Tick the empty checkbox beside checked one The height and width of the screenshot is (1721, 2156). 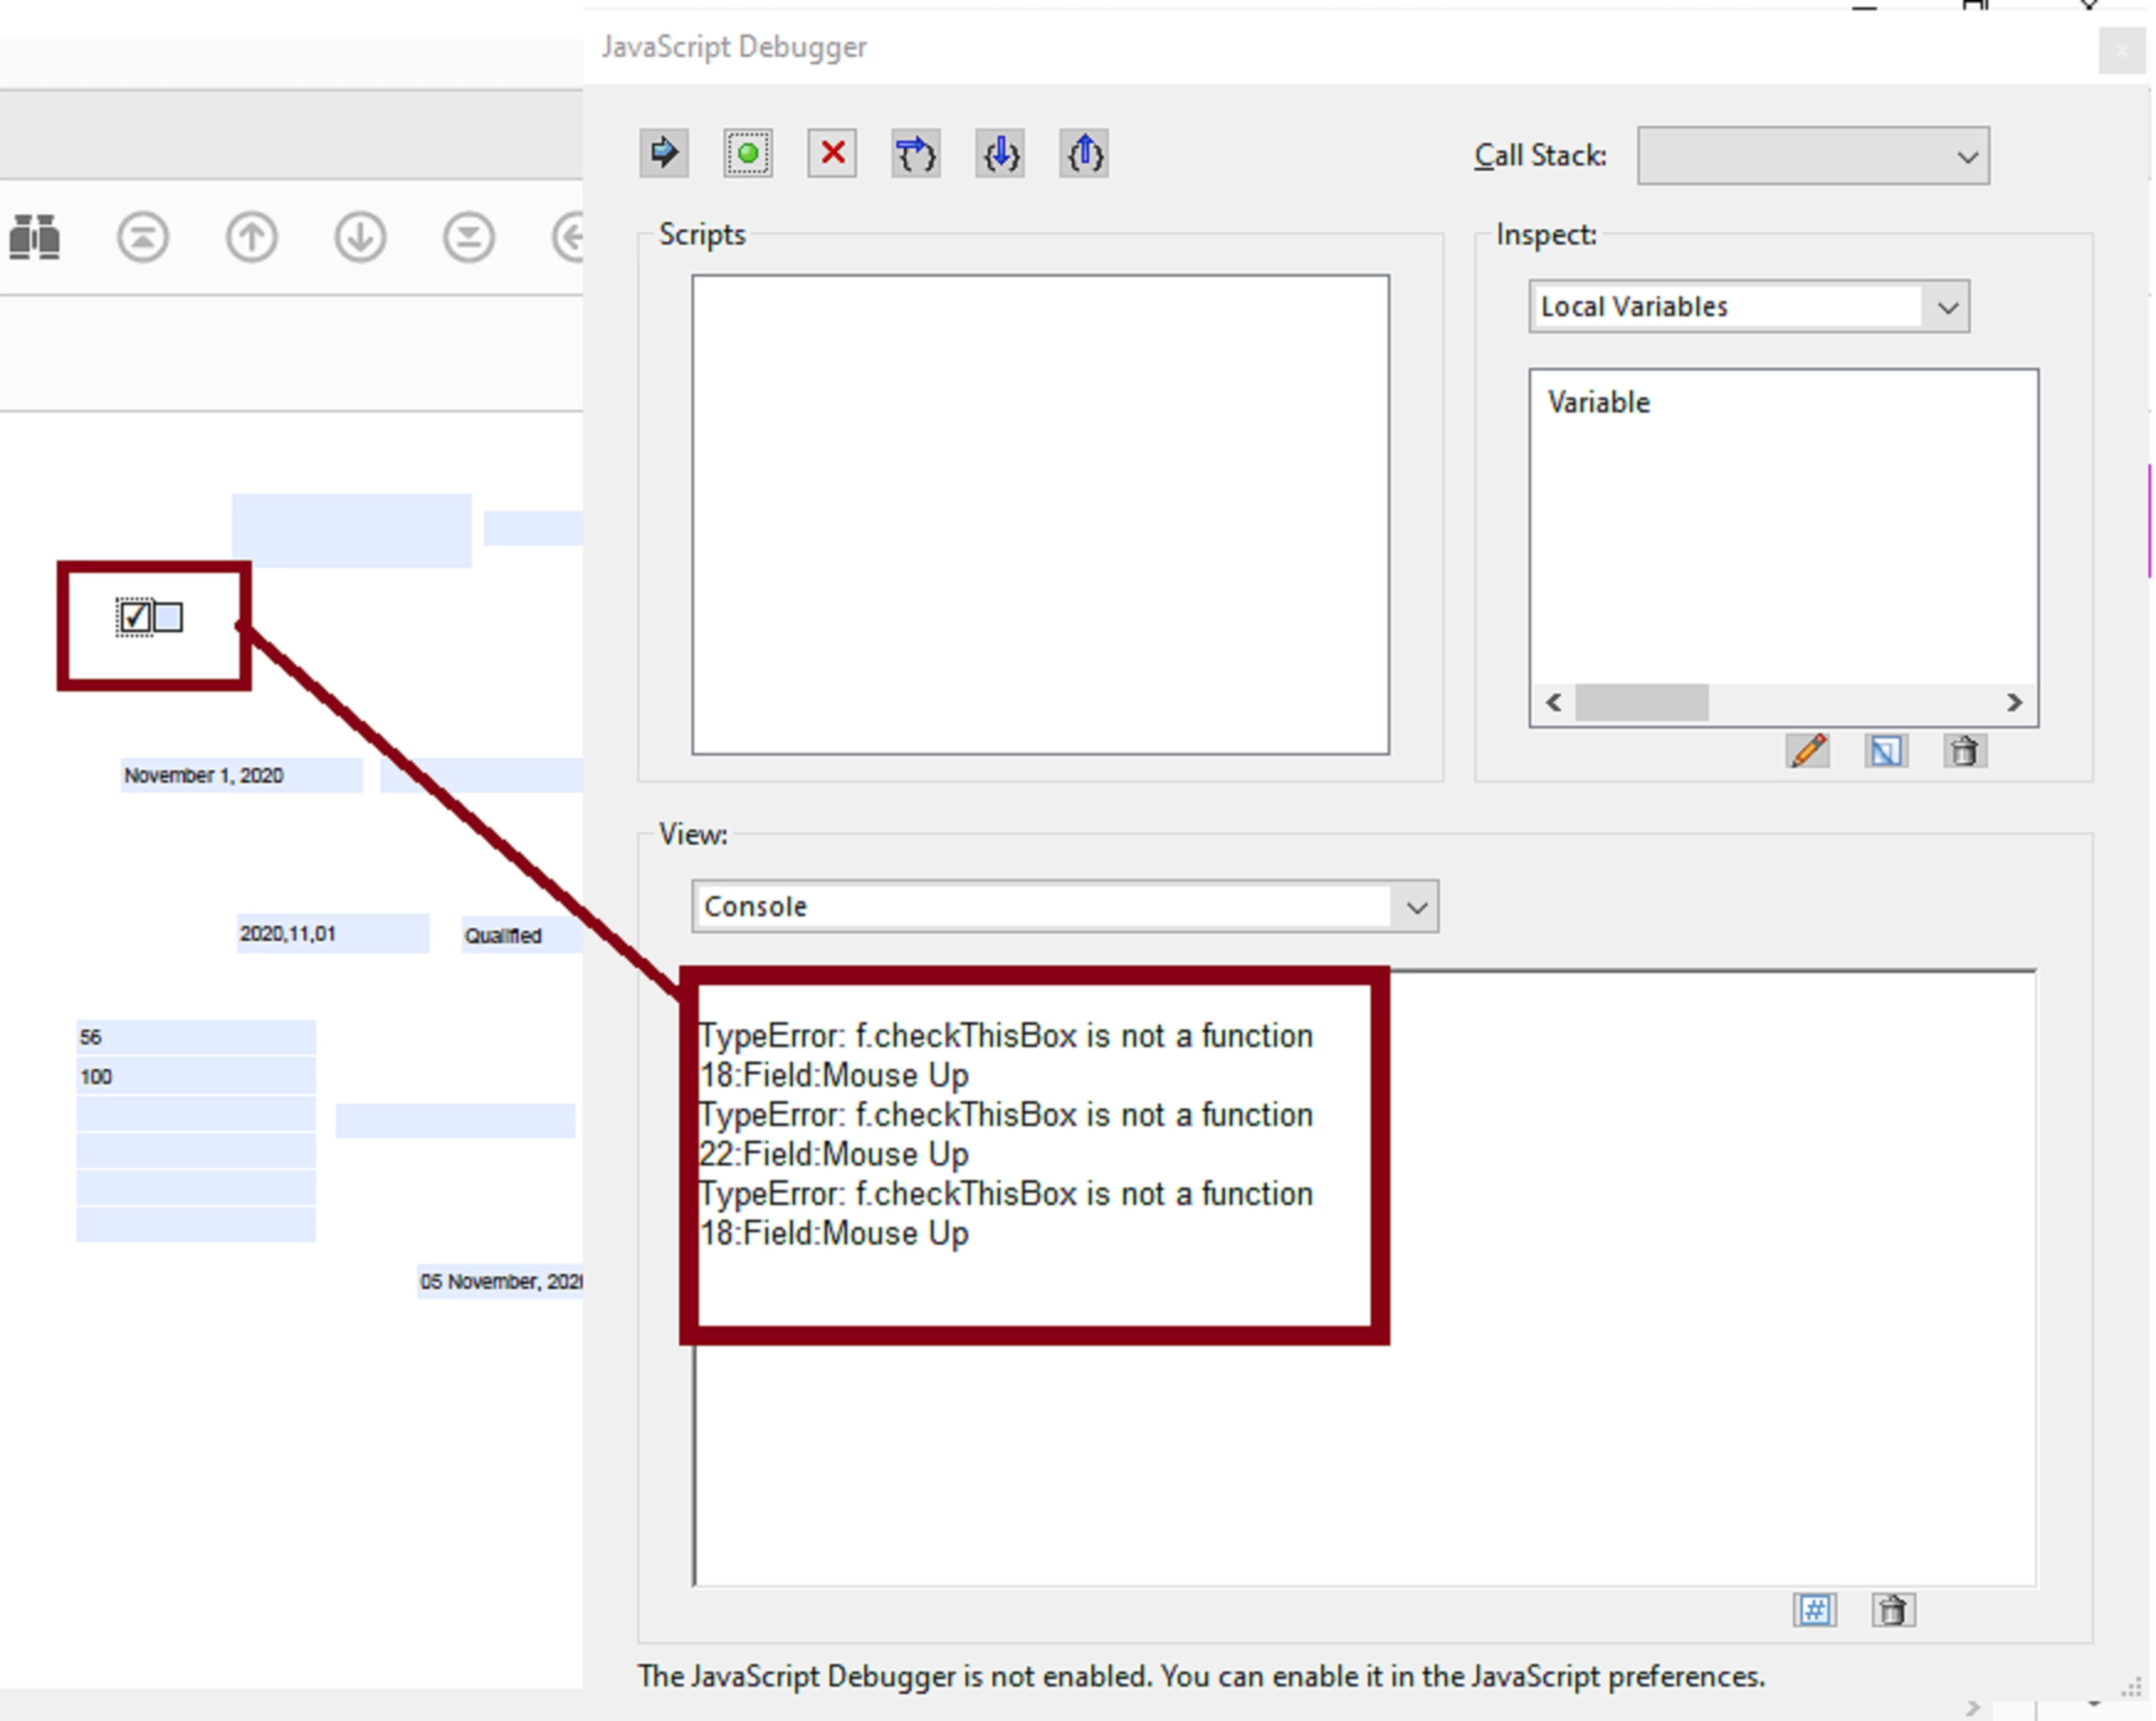click(x=169, y=617)
